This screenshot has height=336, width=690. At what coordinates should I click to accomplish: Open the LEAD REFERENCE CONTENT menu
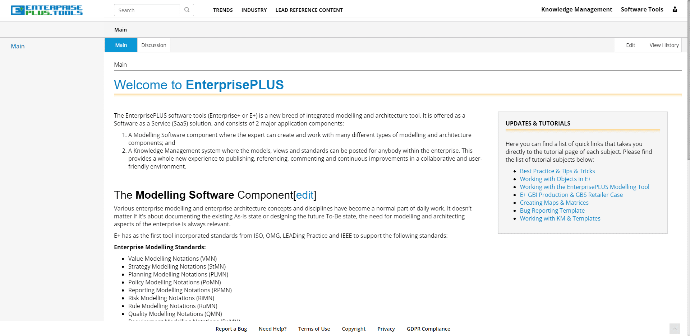click(309, 10)
